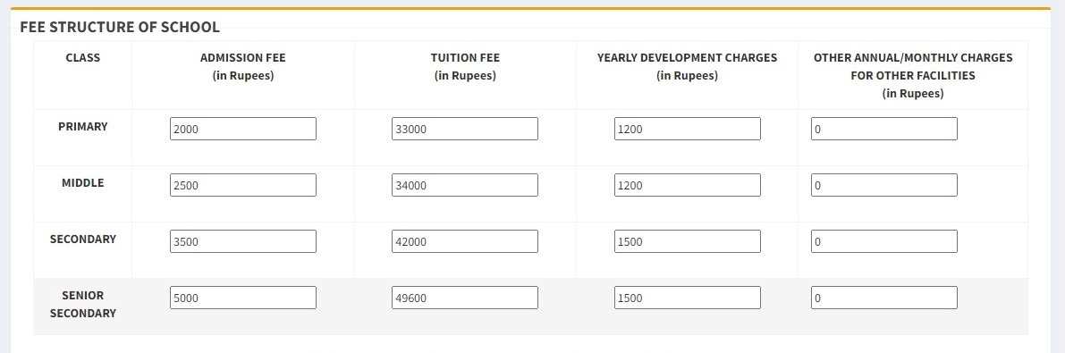Viewport: 1065px width, 353px height.
Task: Click the Primary admission fee field
Action: pos(243,129)
